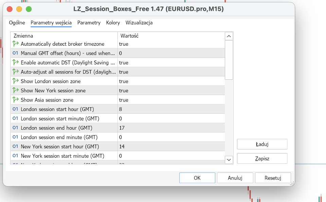Screen dimensions: 326x202
Task: Open the Kolory tab
Action: (x=113, y=23)
